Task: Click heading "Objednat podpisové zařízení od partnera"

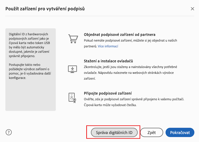Action: [x=119, y=35]
